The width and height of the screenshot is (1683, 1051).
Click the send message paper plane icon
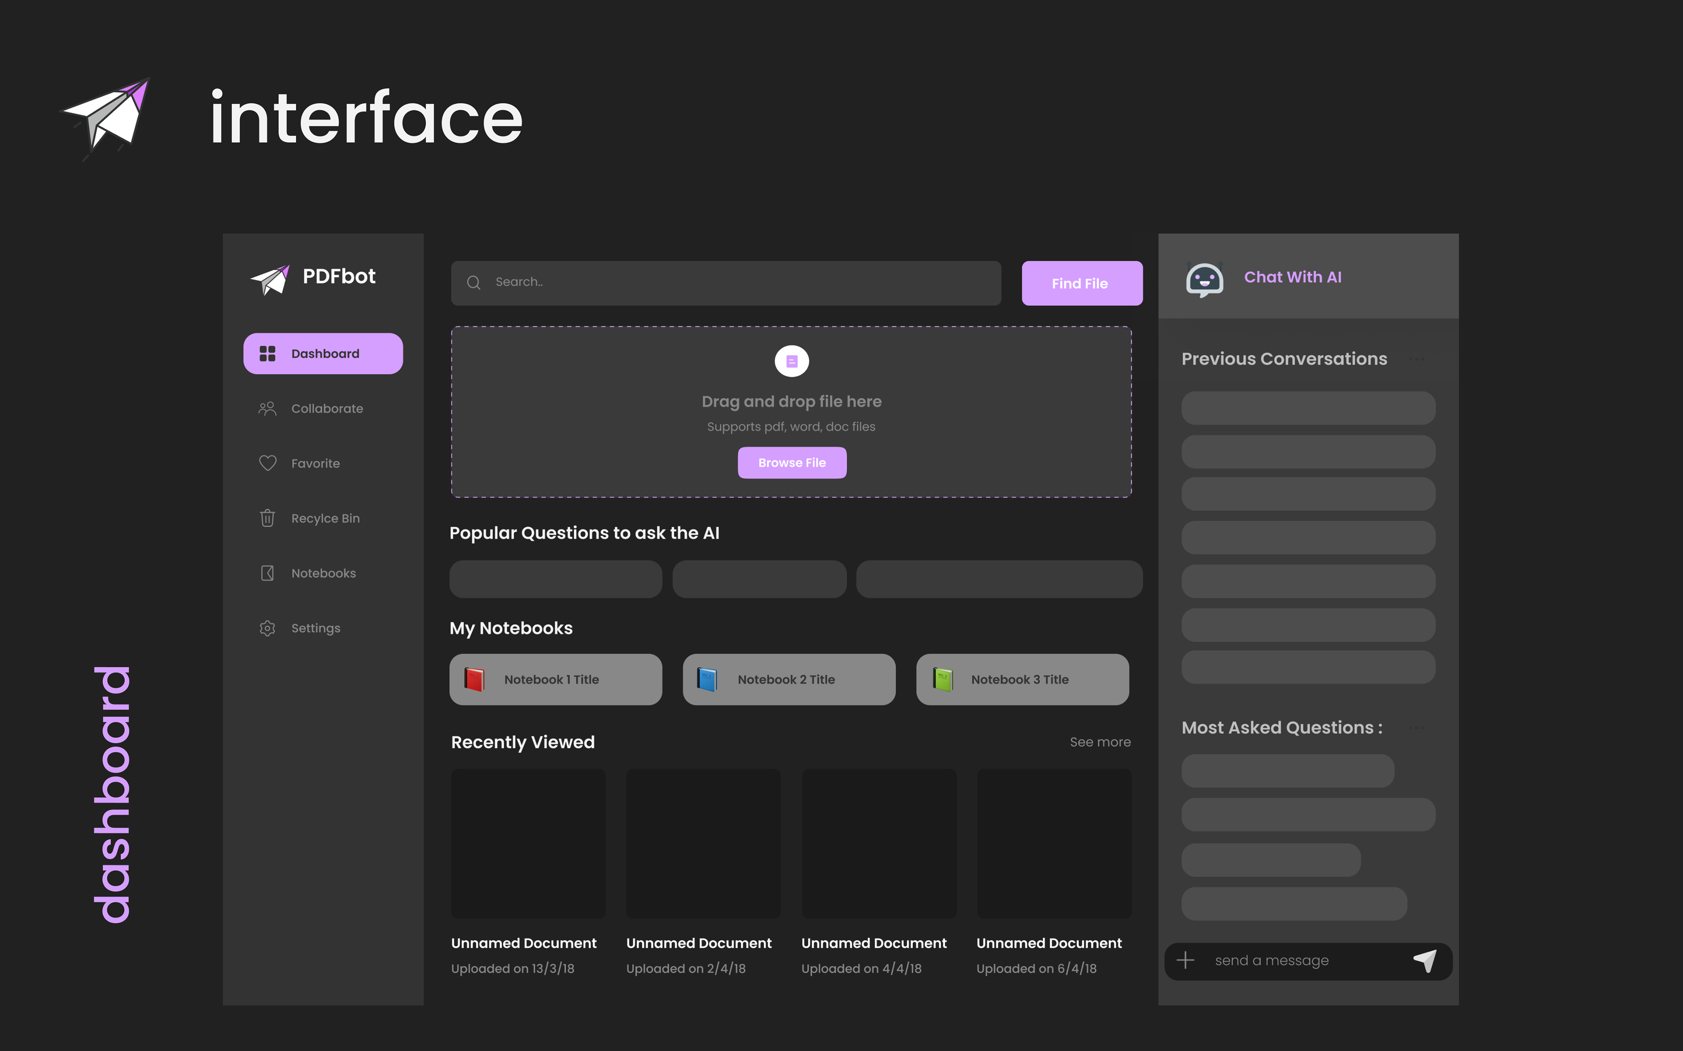[x=1426, y=961]
